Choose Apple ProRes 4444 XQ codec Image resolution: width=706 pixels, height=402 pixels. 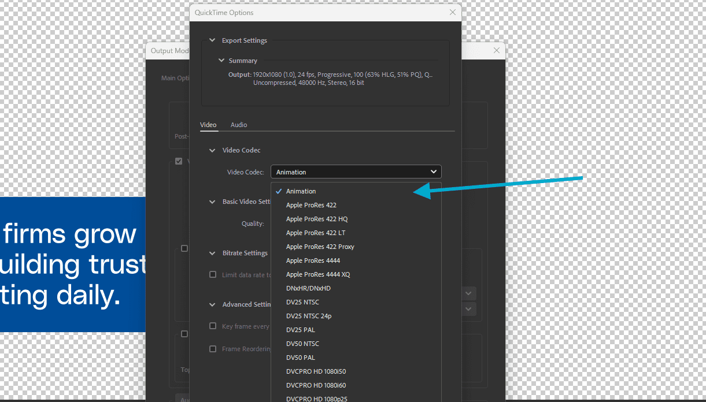click(x=356, y=274)
